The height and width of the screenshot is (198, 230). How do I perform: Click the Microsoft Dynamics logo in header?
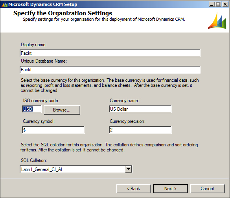pyautogui.click(x=217, y=21)
